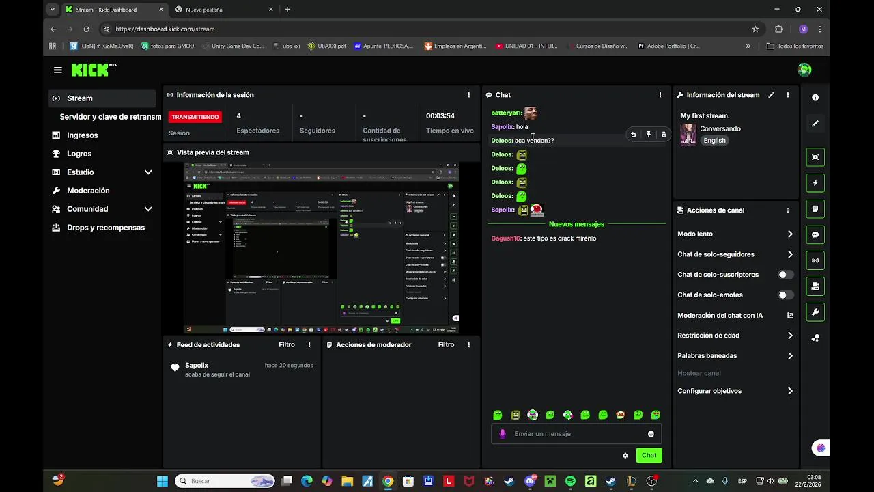Expand Chat de solo-seguidores options

click(790, 254)
